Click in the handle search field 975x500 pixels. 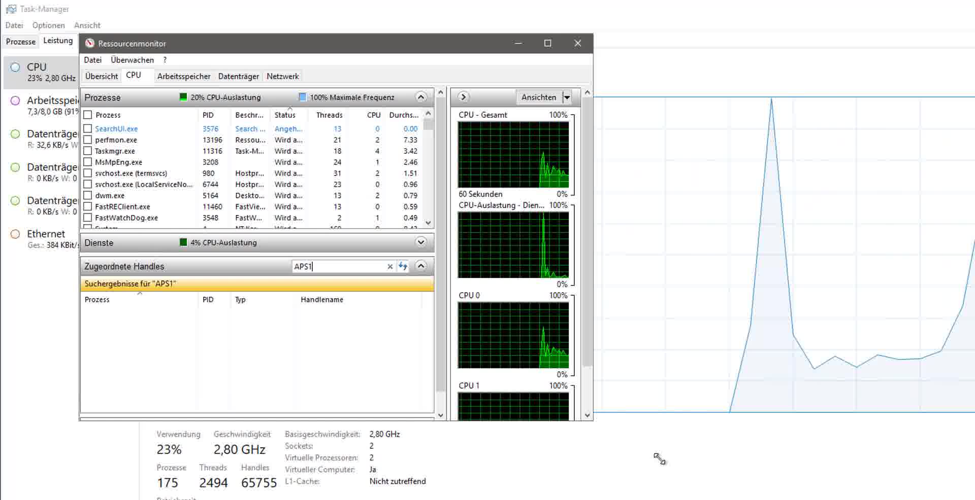pyautogui.click(x=338, y=266)
